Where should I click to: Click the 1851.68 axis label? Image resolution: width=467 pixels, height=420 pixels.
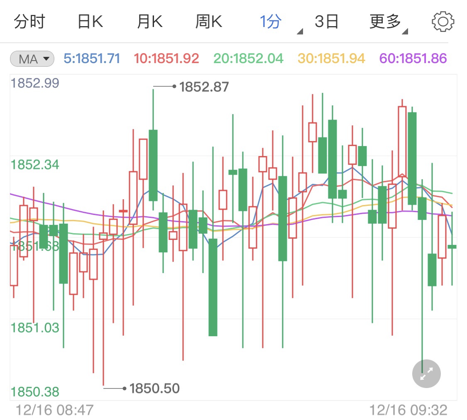coord(35,246)
